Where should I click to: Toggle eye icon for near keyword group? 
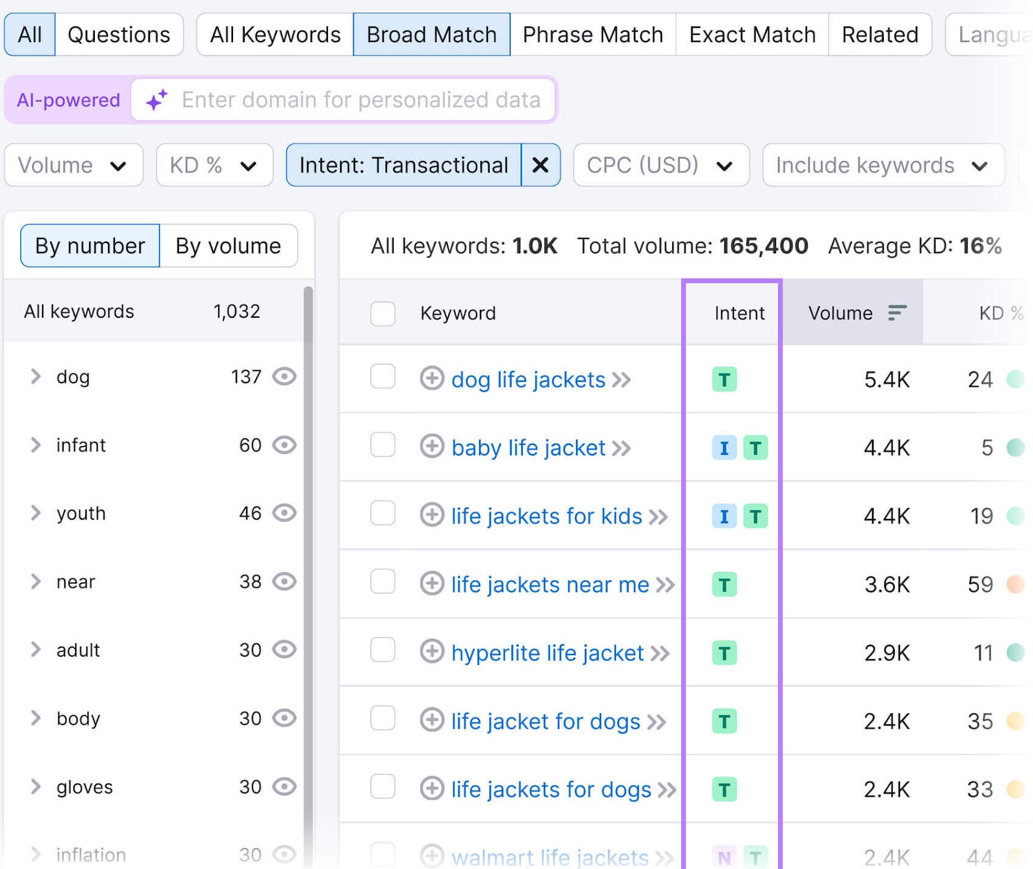(x=284, y=581)
